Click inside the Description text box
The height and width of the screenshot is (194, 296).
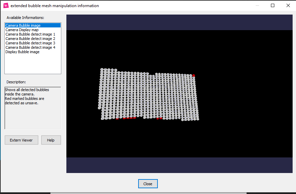point(33,115)
